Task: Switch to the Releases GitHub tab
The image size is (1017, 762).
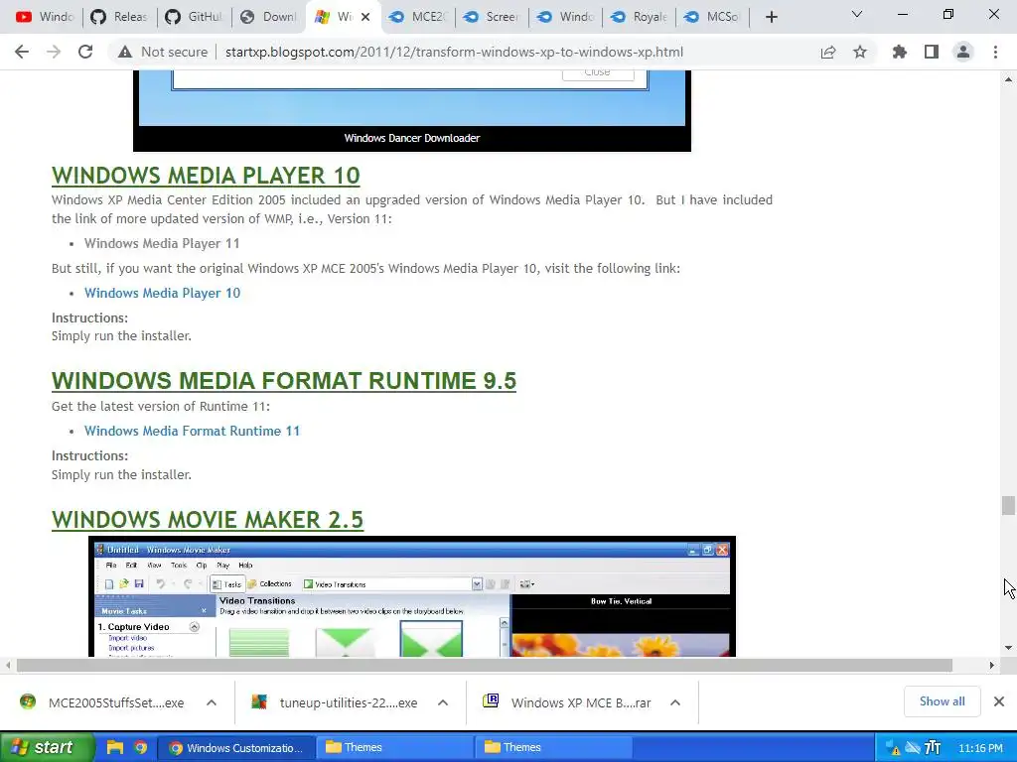Action: click(x=120, y=17)
